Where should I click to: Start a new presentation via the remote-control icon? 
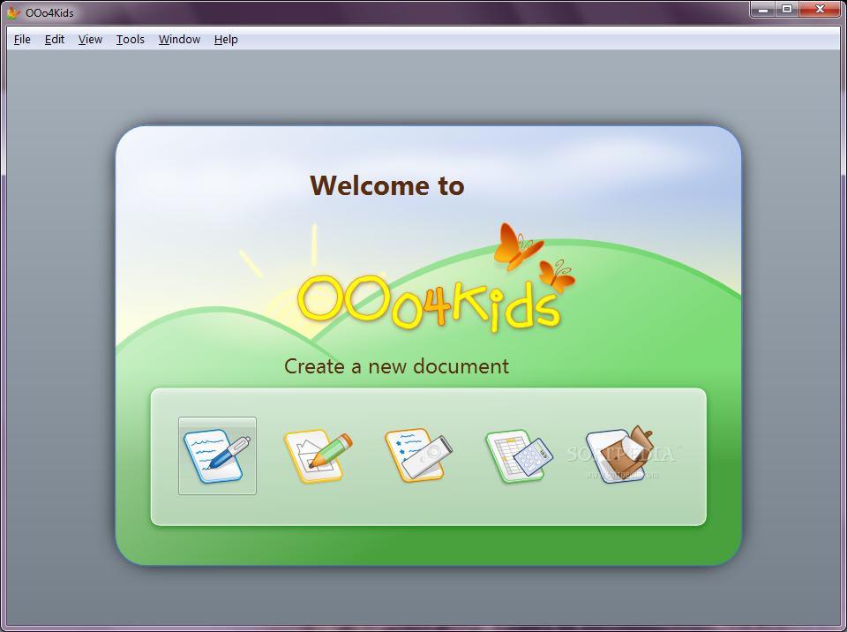click(418, 455)
